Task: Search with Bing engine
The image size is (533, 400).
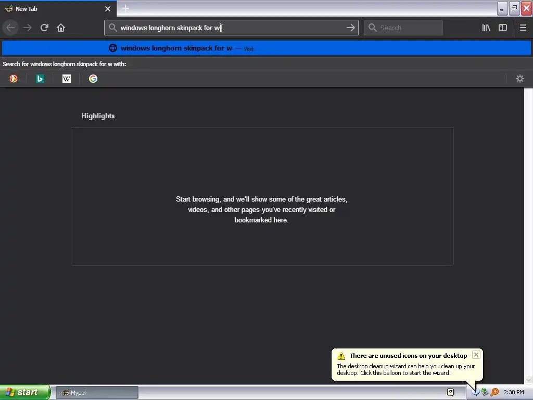Action: 40,79
